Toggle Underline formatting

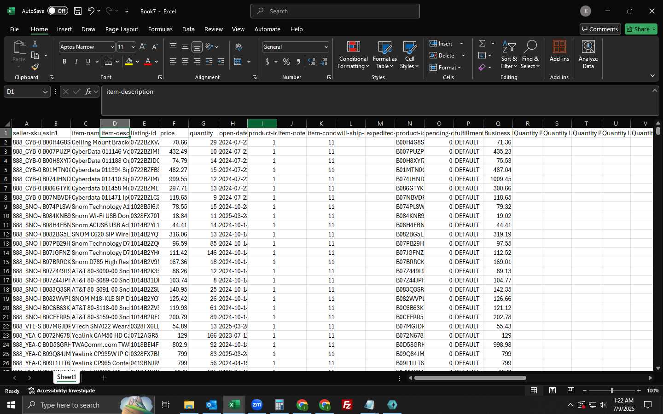point(88,62)
